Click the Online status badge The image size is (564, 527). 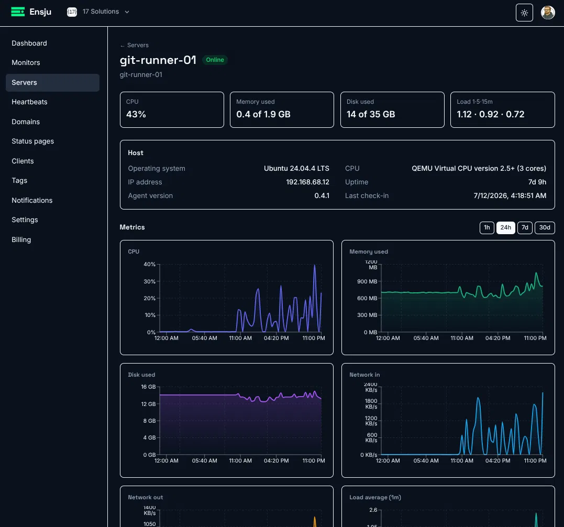click(215, 60)
